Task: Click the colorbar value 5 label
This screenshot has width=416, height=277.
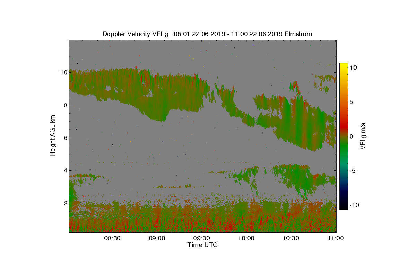Action: pos(351,102)
